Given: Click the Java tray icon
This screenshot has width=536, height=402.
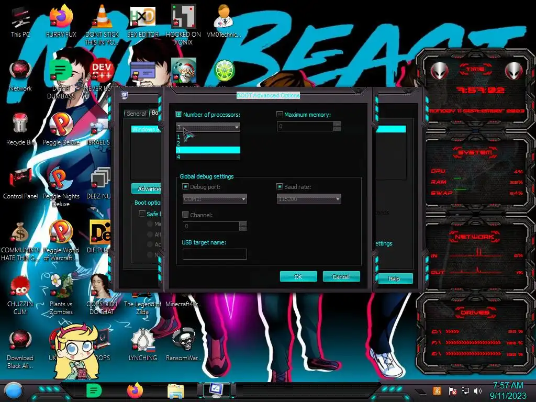Looking at the screenshot, I should (x=437, y=390).
